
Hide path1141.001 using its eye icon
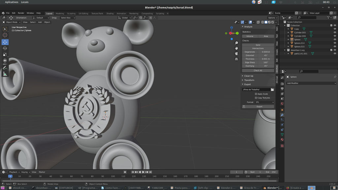point(335,53)
